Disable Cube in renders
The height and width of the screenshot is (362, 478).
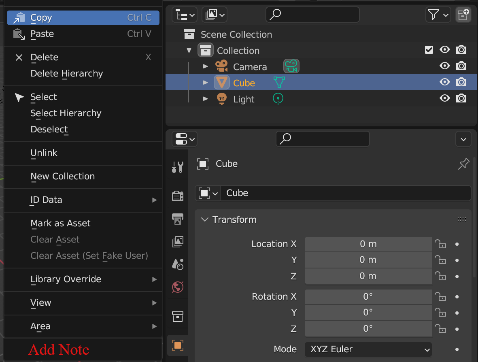461,82
